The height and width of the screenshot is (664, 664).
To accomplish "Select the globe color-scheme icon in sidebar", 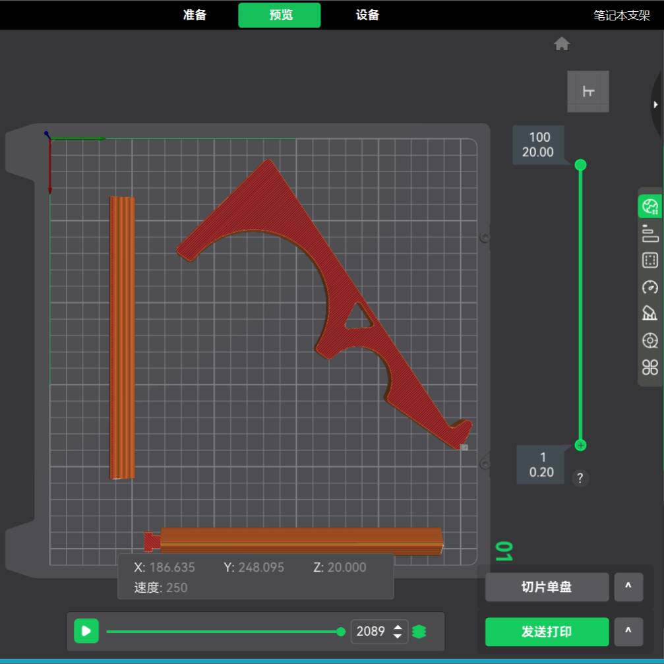I will click(650, 206).
